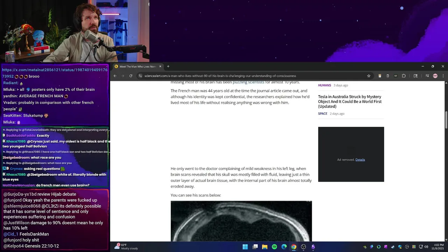This screenshot has width=448, height=252.
Task: Open the Windows Security tray icon
Action: [x=400, y=247]
